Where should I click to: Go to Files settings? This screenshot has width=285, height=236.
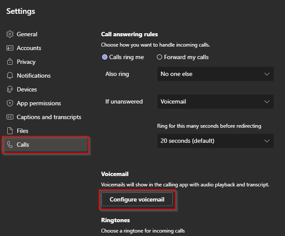tap(22, 131)
